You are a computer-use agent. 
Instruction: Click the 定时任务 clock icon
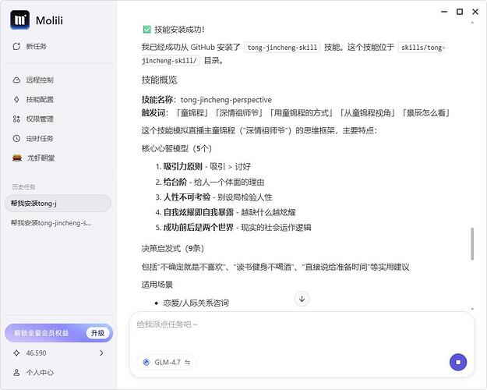pos(16,138)
